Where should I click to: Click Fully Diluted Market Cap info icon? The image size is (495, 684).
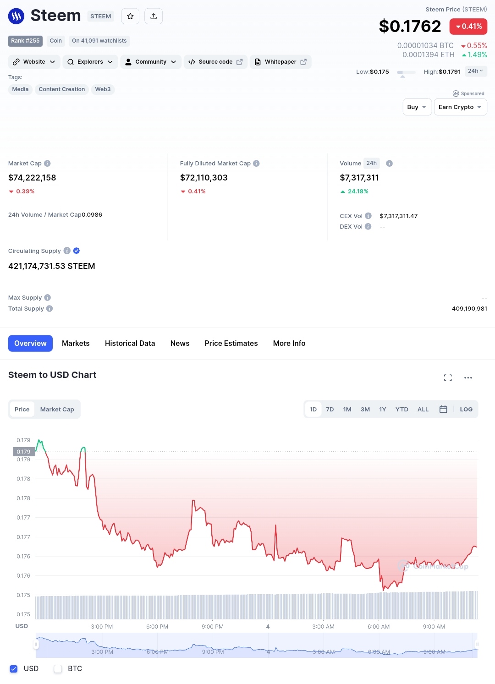coord(256,164)
